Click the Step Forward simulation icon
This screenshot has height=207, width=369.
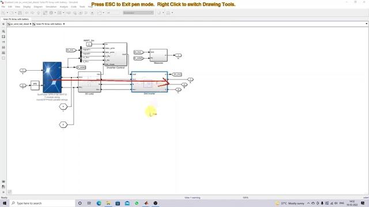(86, 13)
